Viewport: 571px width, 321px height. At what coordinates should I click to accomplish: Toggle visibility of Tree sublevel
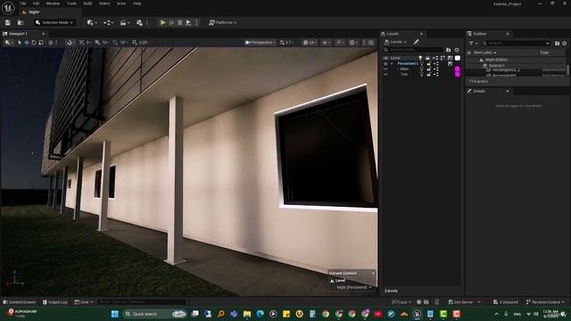pyautogui.click(x=385, y=74)
